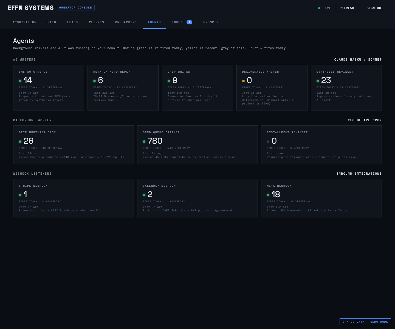Click the Calendly Webhook card title

pyautogui.click(x=159, y=186)
